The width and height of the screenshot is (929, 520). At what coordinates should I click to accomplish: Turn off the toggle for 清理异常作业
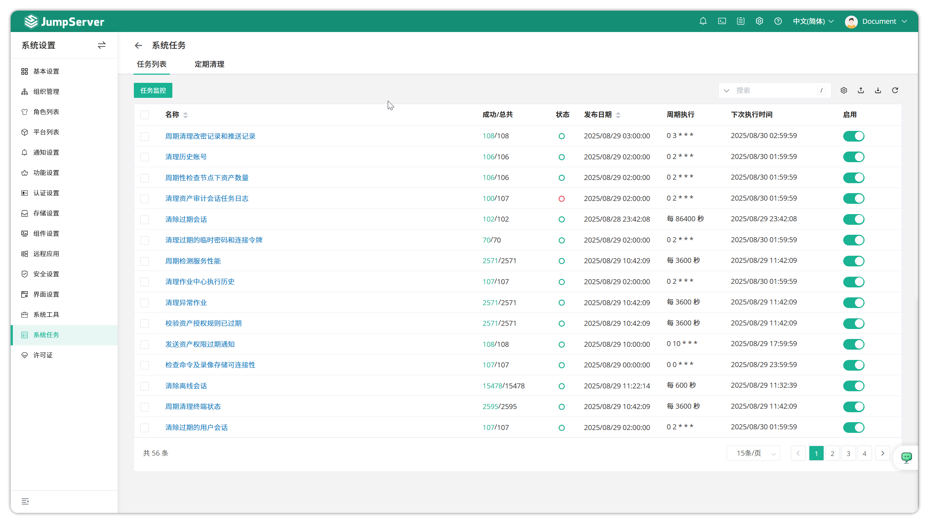tap(854, 302)
